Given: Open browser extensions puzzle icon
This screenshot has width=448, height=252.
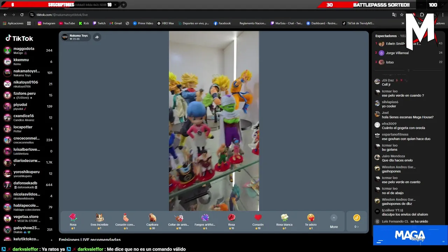Looking at the screenshot, I should [x=422, y=15].
